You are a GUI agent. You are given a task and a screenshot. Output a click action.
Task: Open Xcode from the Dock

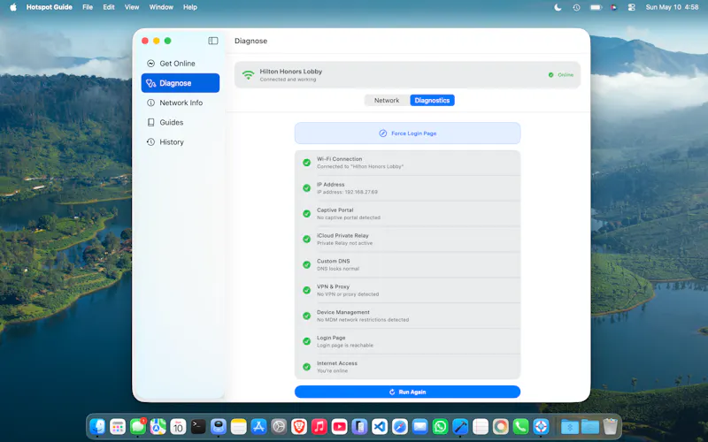[x=460, y=426]
